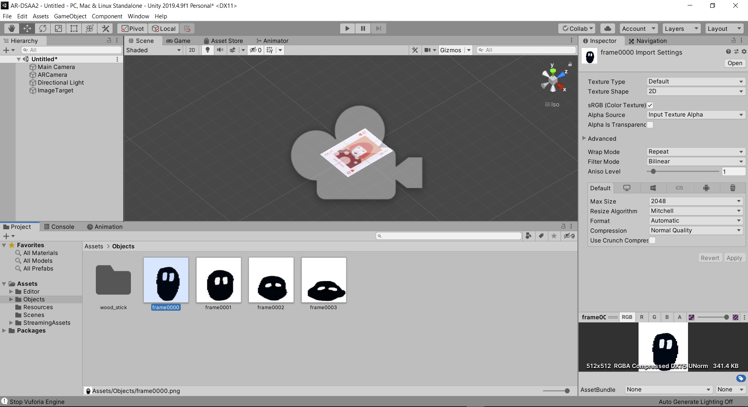The image size is (748, 407).
Task: Click the Open button in Inspector
Action: coord(735,63)
